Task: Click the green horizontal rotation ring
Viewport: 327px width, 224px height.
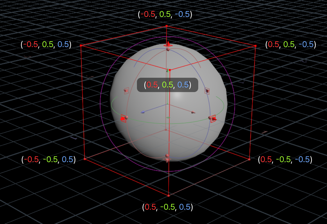Action: [167, 124]
